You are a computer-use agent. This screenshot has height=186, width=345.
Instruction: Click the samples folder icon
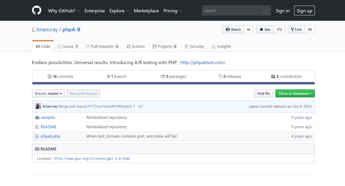(x=37, y=118)
